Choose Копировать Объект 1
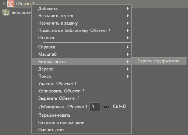 [x=82, y=91]
